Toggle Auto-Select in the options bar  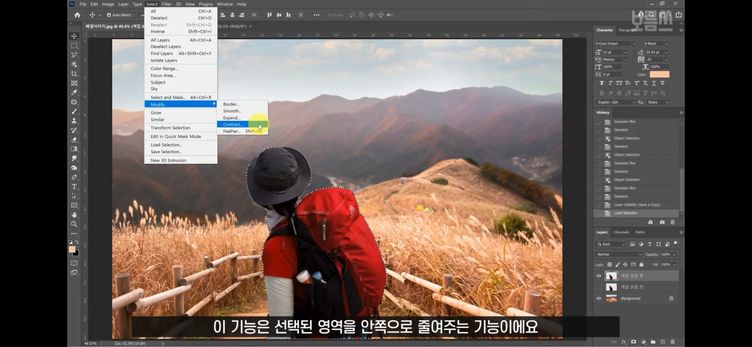pos(109,15)
